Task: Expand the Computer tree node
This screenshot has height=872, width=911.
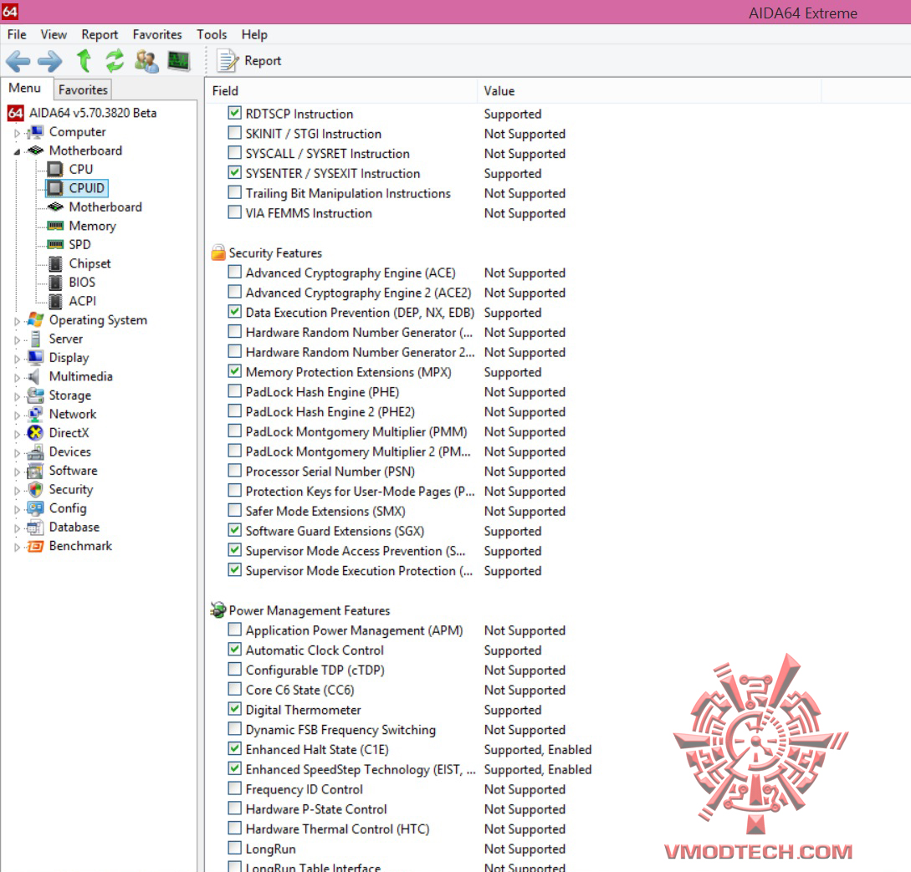Action: (x=17, y=133)
